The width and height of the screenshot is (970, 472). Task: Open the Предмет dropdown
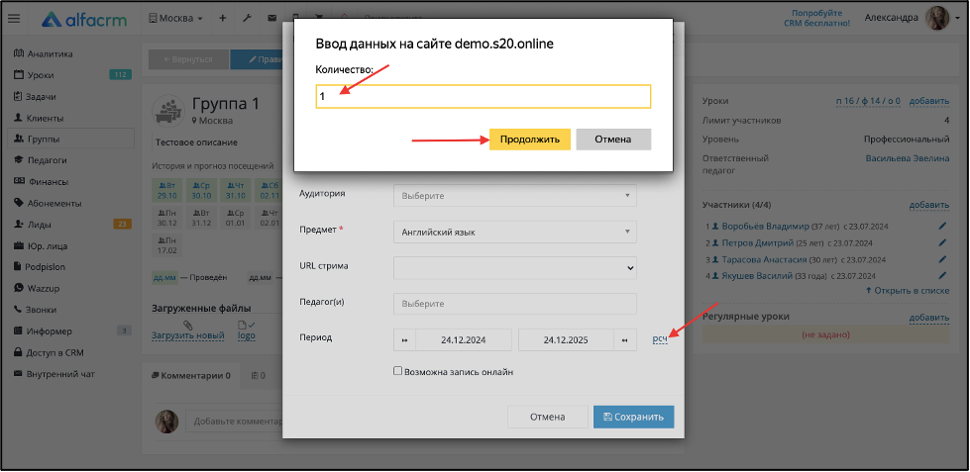514,233
